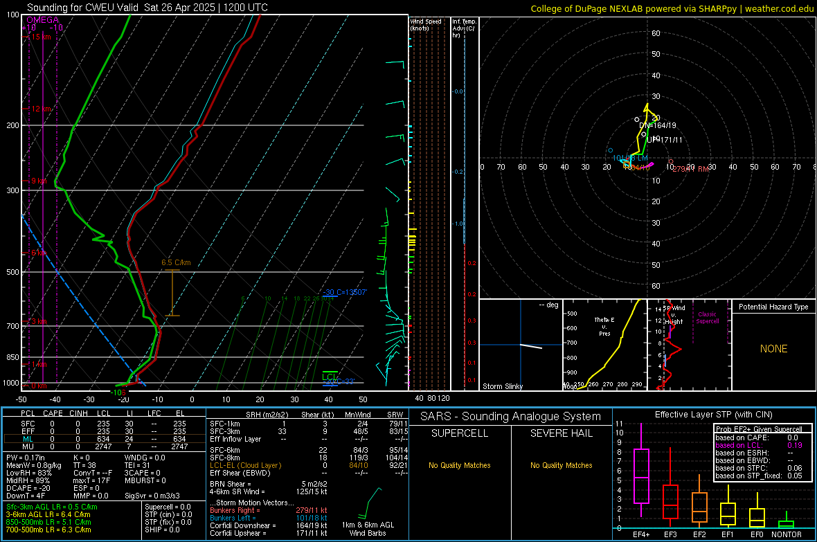The height and width of the screenshot is (542, 817).
Task: Click the Classic Supercell label
Action: pyautogui.click(x=708, y=318)
